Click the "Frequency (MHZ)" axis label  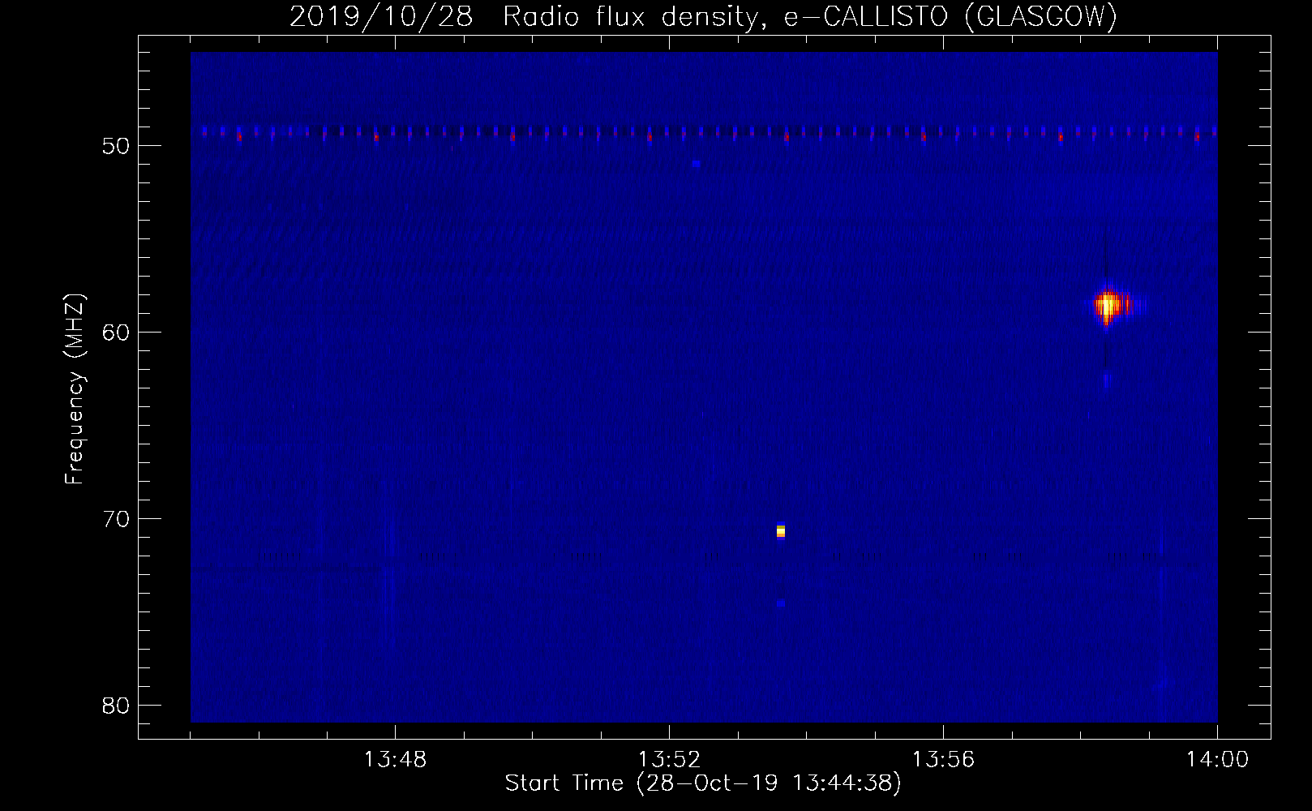tap(75, 389)
